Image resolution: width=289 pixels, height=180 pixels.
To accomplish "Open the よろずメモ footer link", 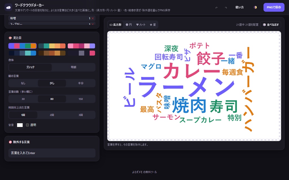I will coord(137,172).
